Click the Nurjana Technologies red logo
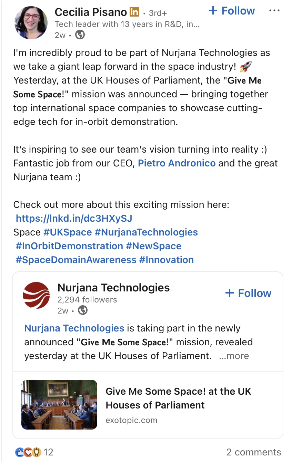 click(x=36, y=296)
